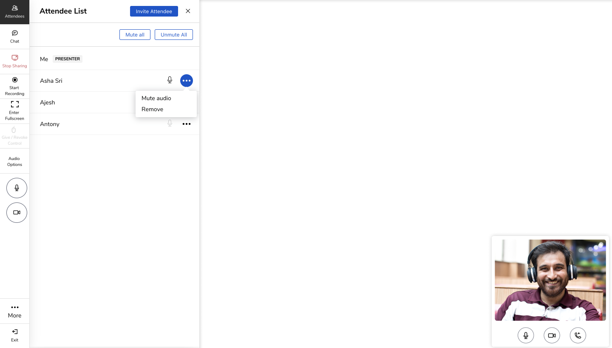This screenshot has height=348, width=612.
Task: Click phone call icon under video
Action: click(x=578, y=335)
